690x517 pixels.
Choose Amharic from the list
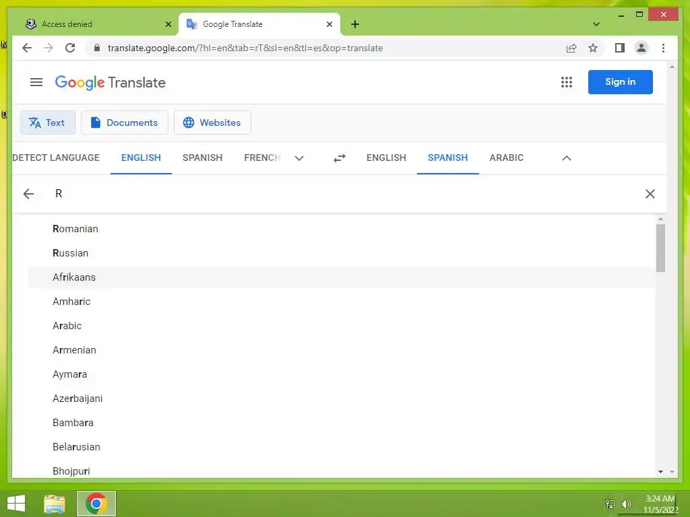tap(342, 302)
